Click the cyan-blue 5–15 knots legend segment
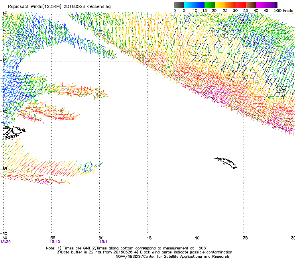 pos(194,5)
